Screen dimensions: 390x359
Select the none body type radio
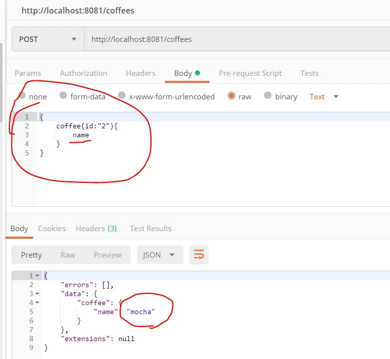[22, 96]
